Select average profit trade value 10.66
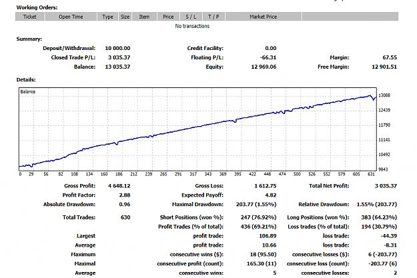This screenshot has height=278, width=417. point(269,245)
